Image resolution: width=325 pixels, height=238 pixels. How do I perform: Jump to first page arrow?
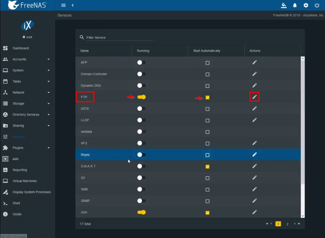267,223
